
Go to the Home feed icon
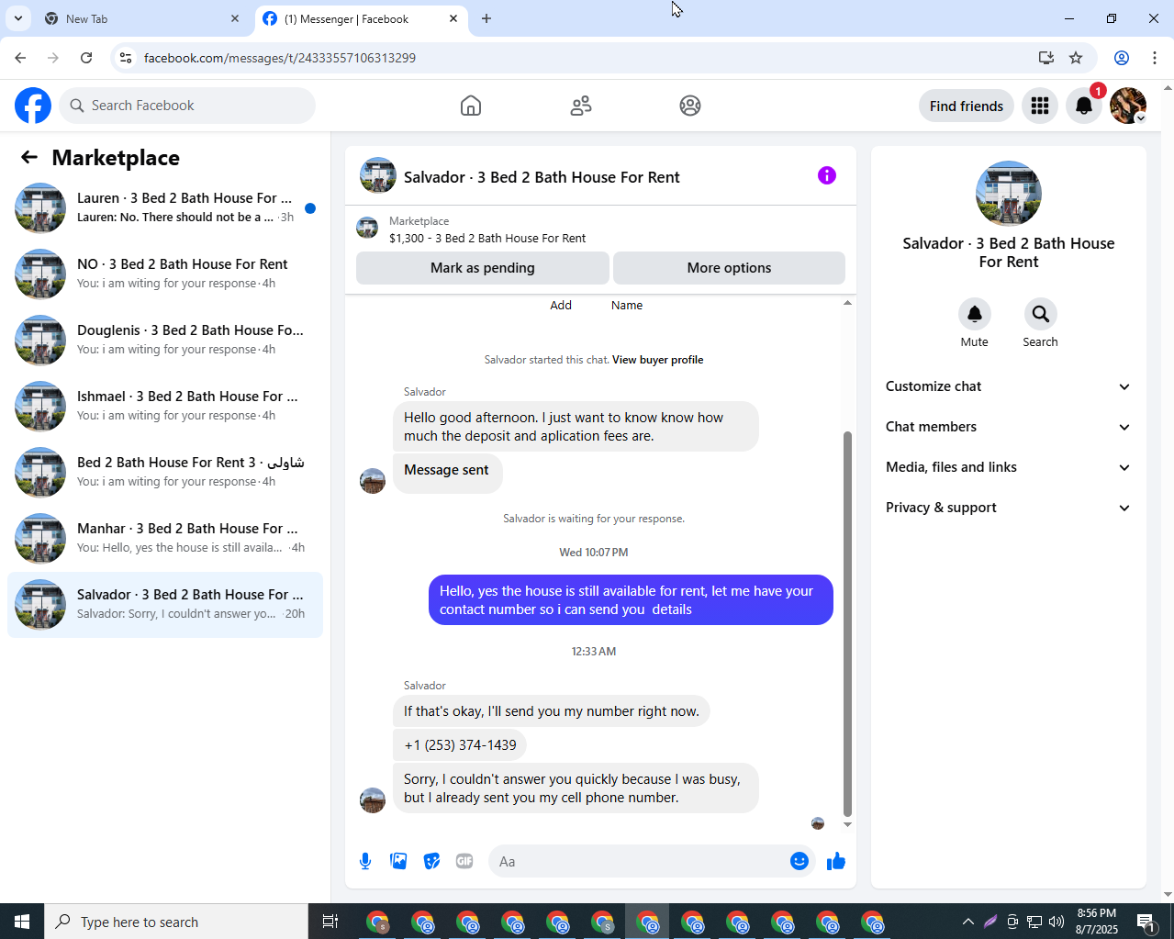471,106
